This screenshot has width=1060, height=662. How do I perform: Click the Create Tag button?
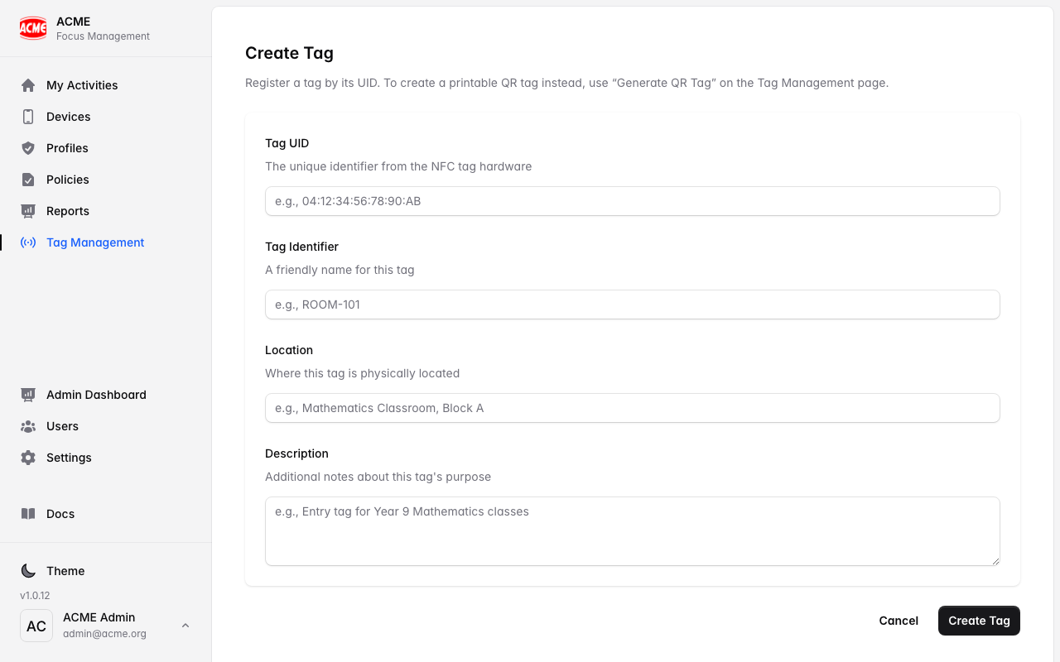tap(979, 621)
